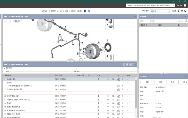The width and height of the screenshot is (188, 118).
Task: Add part 01 制动助力器 to the parts list
Action: click(119, 79)
